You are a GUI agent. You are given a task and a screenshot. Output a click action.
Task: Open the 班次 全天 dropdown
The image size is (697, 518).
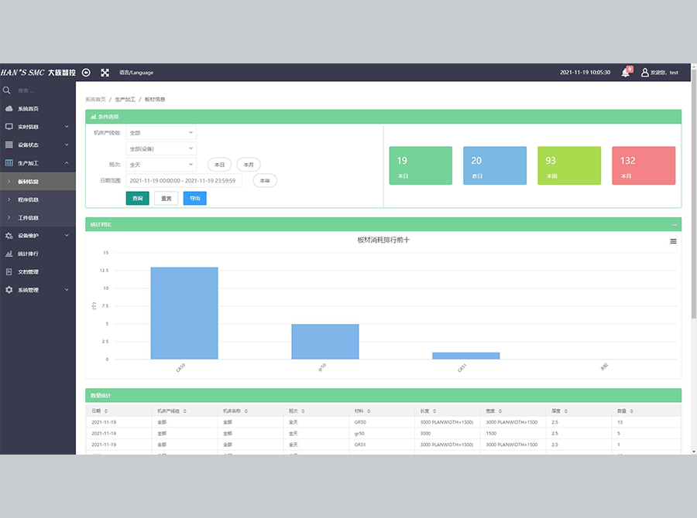161,165
